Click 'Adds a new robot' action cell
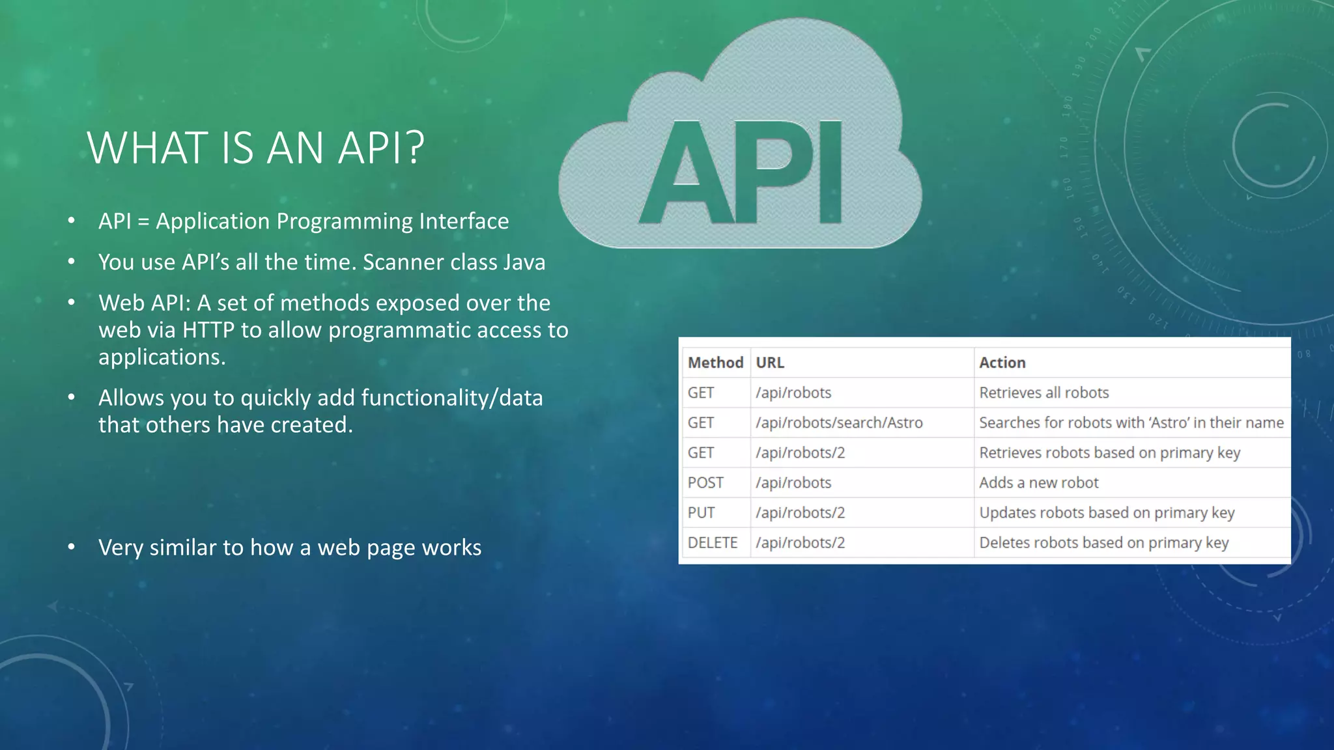The image size is (1334, 750). (x=1038, y=482)
